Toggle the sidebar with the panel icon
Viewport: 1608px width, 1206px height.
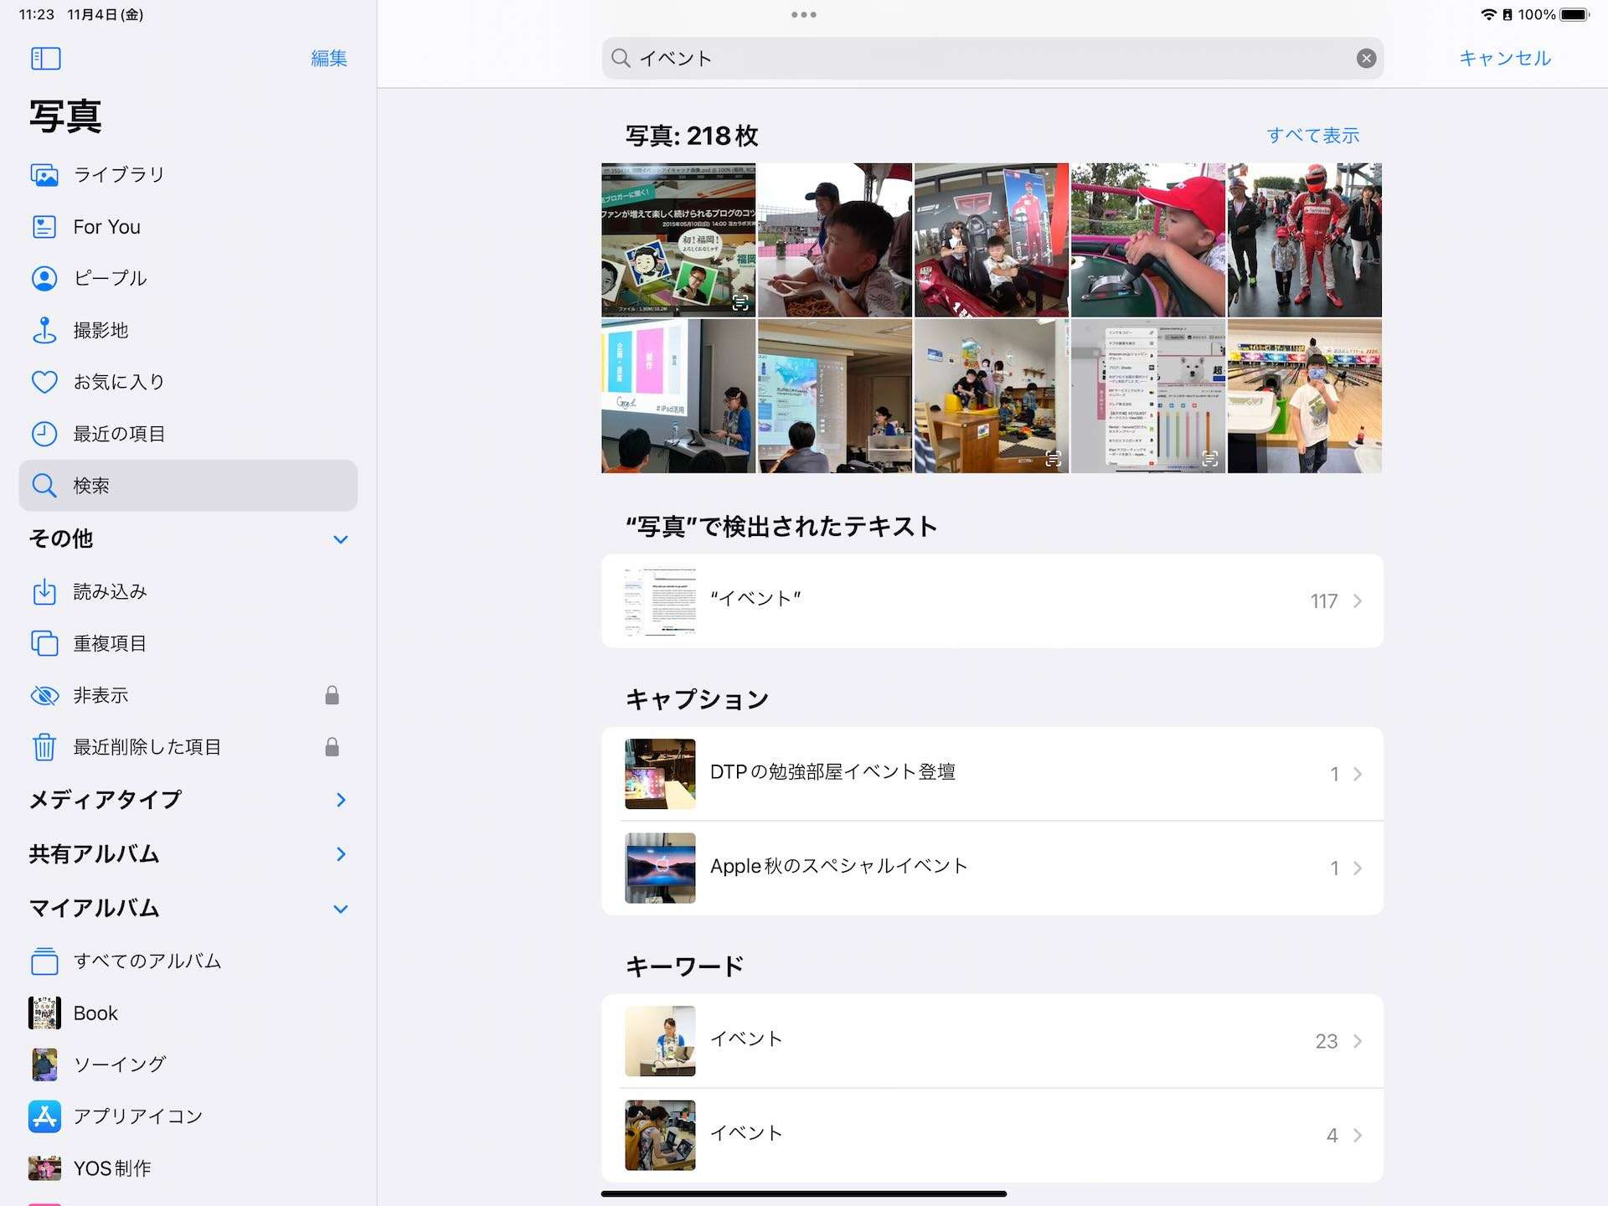[45, 59]
